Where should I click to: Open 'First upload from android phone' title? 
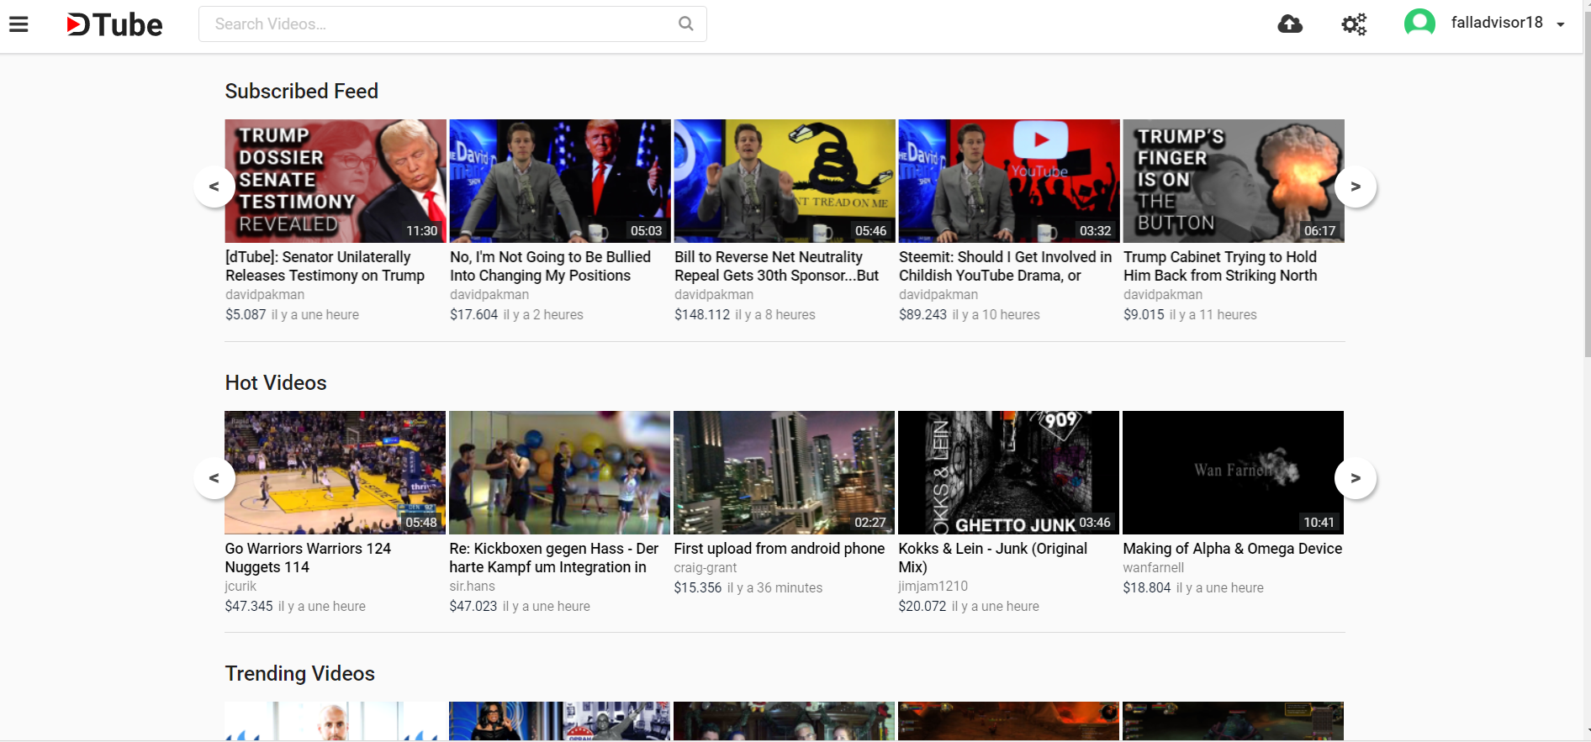(780, 549)
